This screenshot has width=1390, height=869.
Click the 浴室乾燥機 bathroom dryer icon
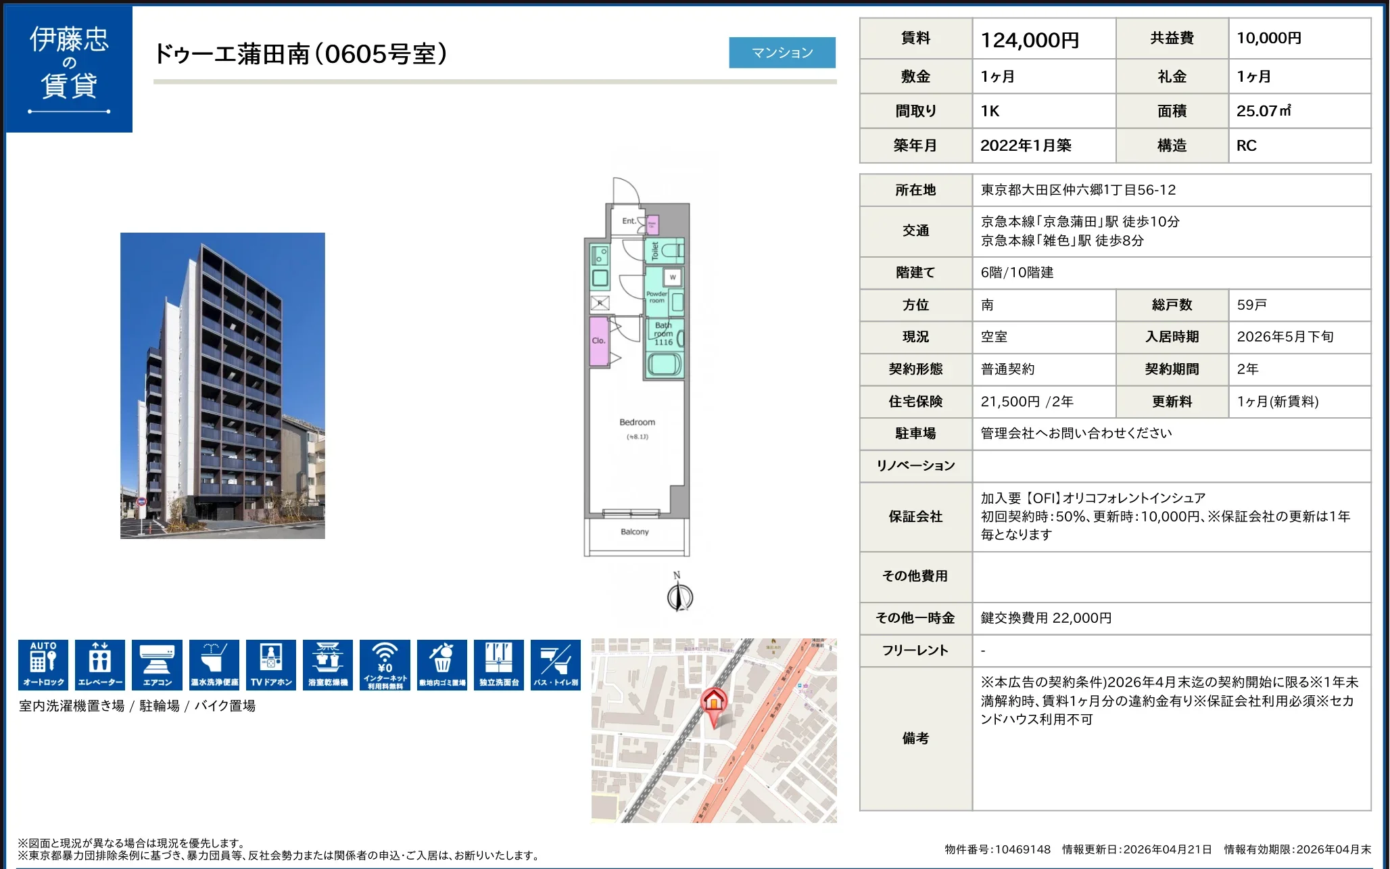point(328,664)
